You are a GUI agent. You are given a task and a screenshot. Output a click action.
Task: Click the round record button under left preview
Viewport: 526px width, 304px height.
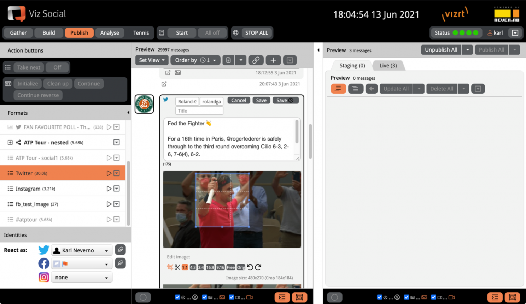tap(143, 298)
